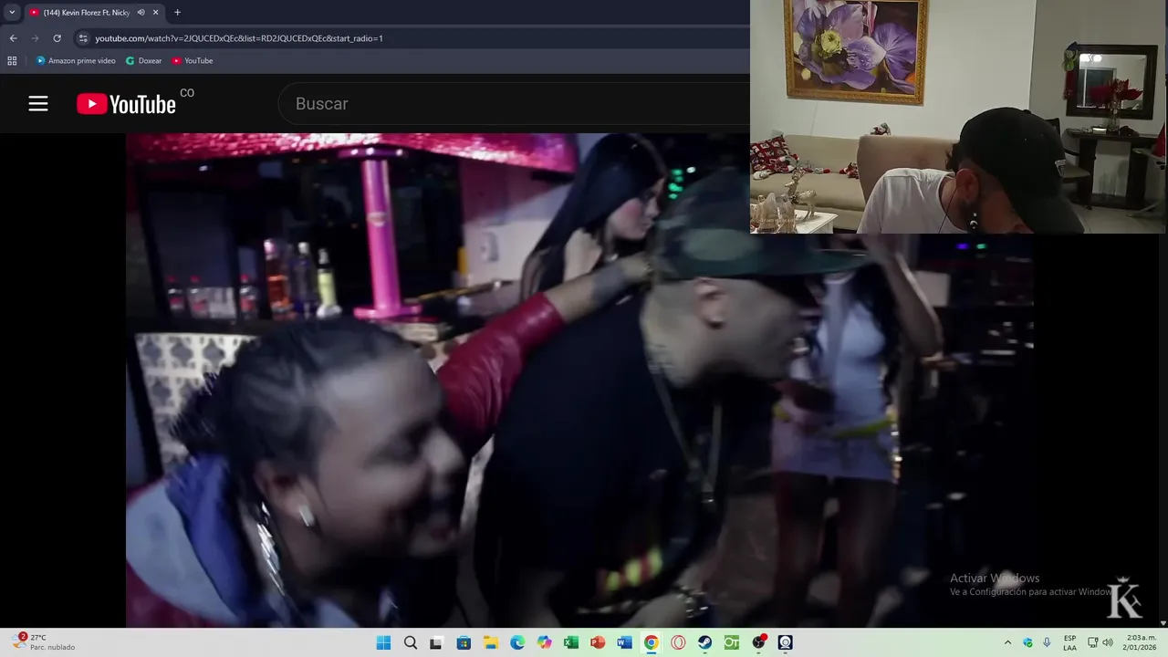
Task: Open YouTube bookmark in bookmarks bar
Action: pos(193,61)
